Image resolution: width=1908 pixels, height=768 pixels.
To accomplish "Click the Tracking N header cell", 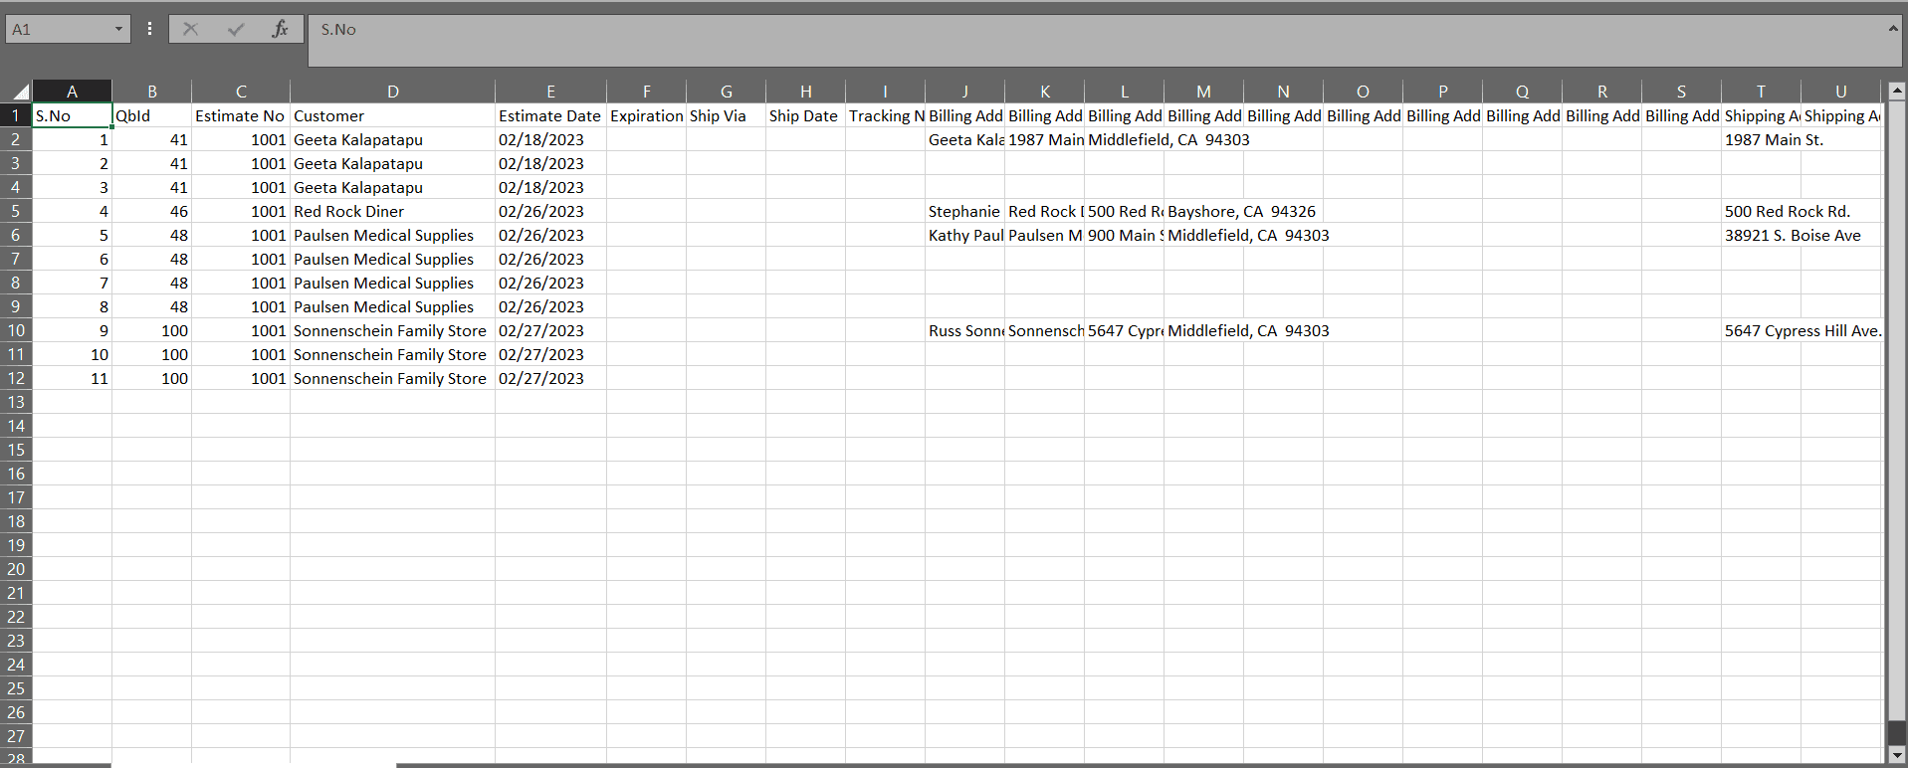I will coord(885,115).
